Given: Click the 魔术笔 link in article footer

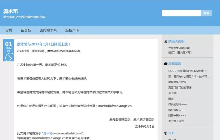Looking at the screenshot, I should pos(48,133).
